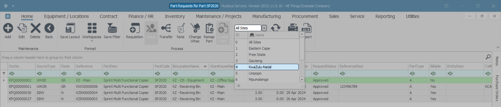Image resolution: width=501 pixels, height=107 pixels.
Task: Open the Reporting tab
Action: tap(385, 16)
